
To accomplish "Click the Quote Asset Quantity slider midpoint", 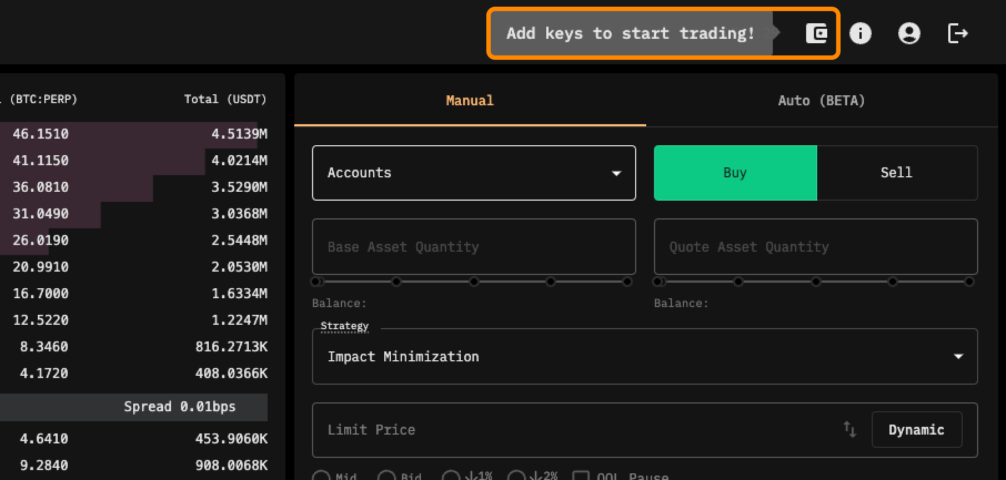I will (x=816, y=282).
